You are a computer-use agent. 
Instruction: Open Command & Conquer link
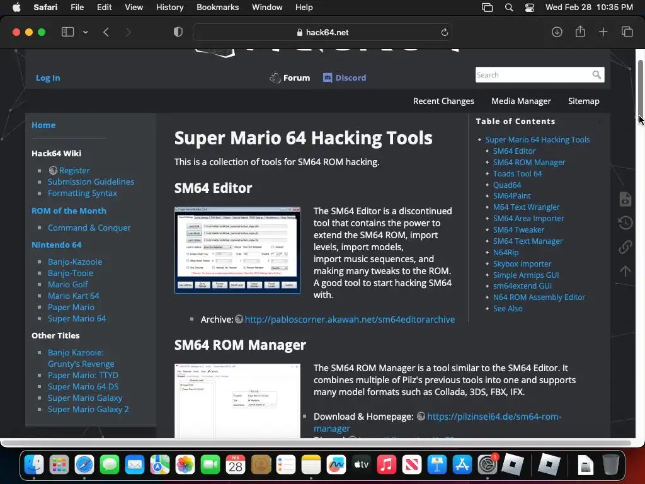[x=89, y=228]
